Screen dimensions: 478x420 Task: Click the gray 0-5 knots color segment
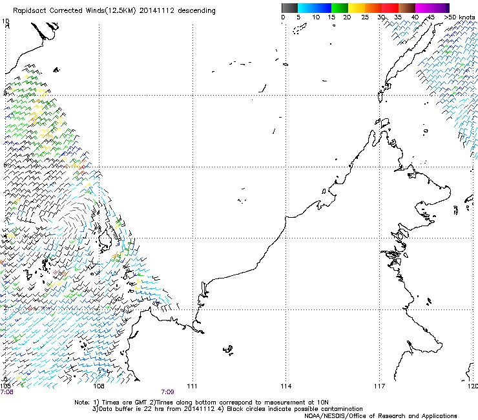click(289, 8)
